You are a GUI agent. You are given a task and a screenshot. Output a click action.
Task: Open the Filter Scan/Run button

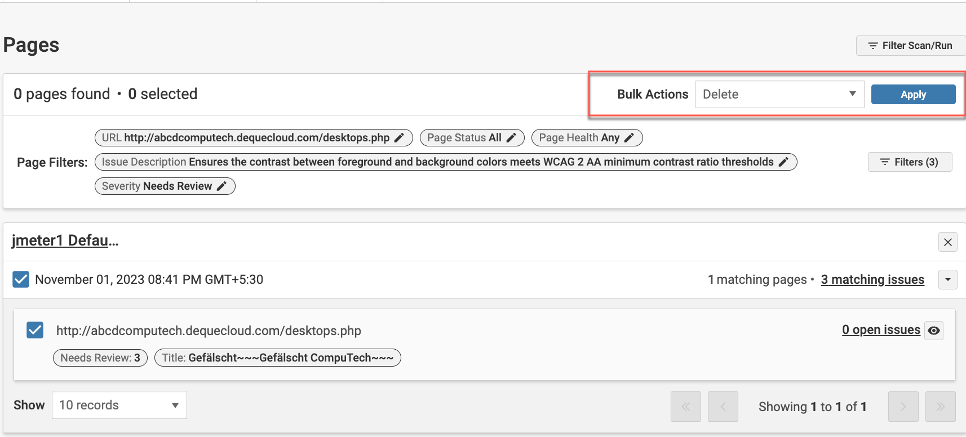910,46
